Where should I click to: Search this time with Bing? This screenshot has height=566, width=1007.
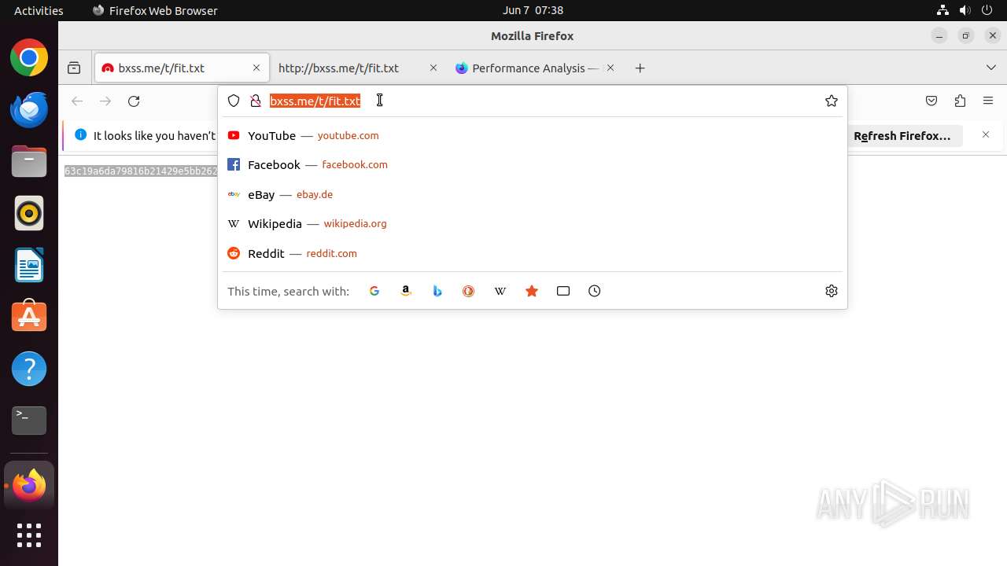click(437, 291)
